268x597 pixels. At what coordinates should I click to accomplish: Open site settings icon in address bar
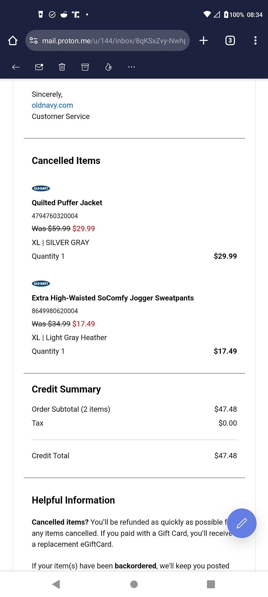34,41
